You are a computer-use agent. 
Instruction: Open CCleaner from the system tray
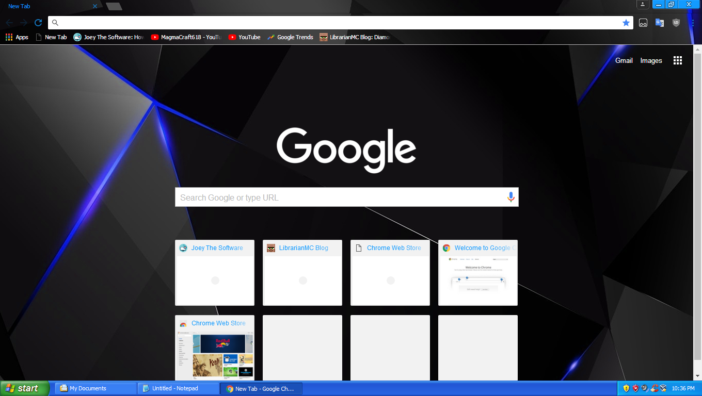pos(656,388)
